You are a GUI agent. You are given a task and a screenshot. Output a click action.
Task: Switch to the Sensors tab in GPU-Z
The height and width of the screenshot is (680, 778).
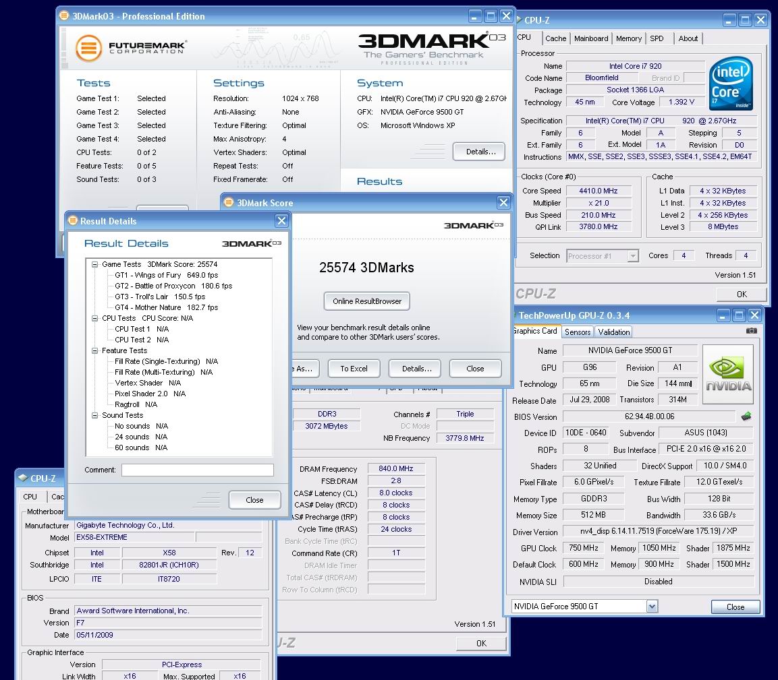578,332
